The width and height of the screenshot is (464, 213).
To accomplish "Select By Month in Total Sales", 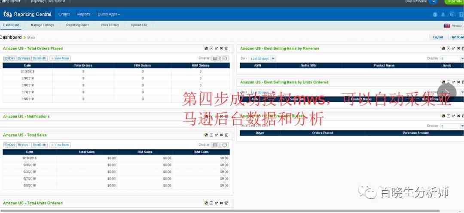I will [x=40, y=145].
